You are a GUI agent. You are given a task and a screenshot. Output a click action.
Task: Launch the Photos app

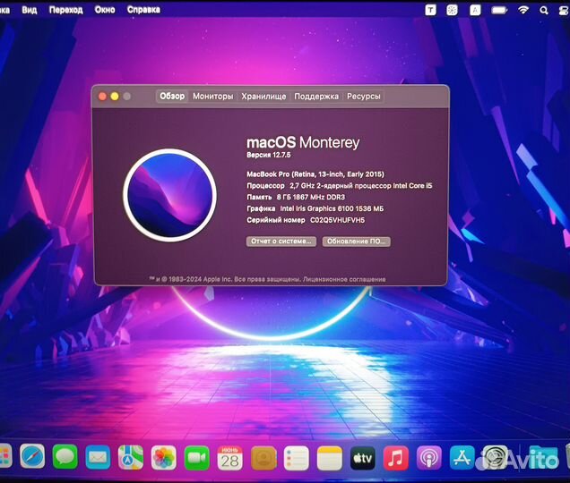click(x=164, y=458)
